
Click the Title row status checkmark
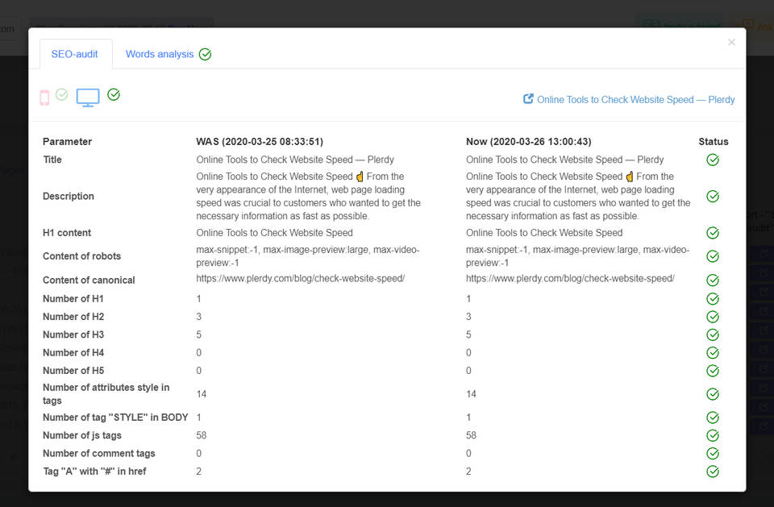click(x=713, y=160)
